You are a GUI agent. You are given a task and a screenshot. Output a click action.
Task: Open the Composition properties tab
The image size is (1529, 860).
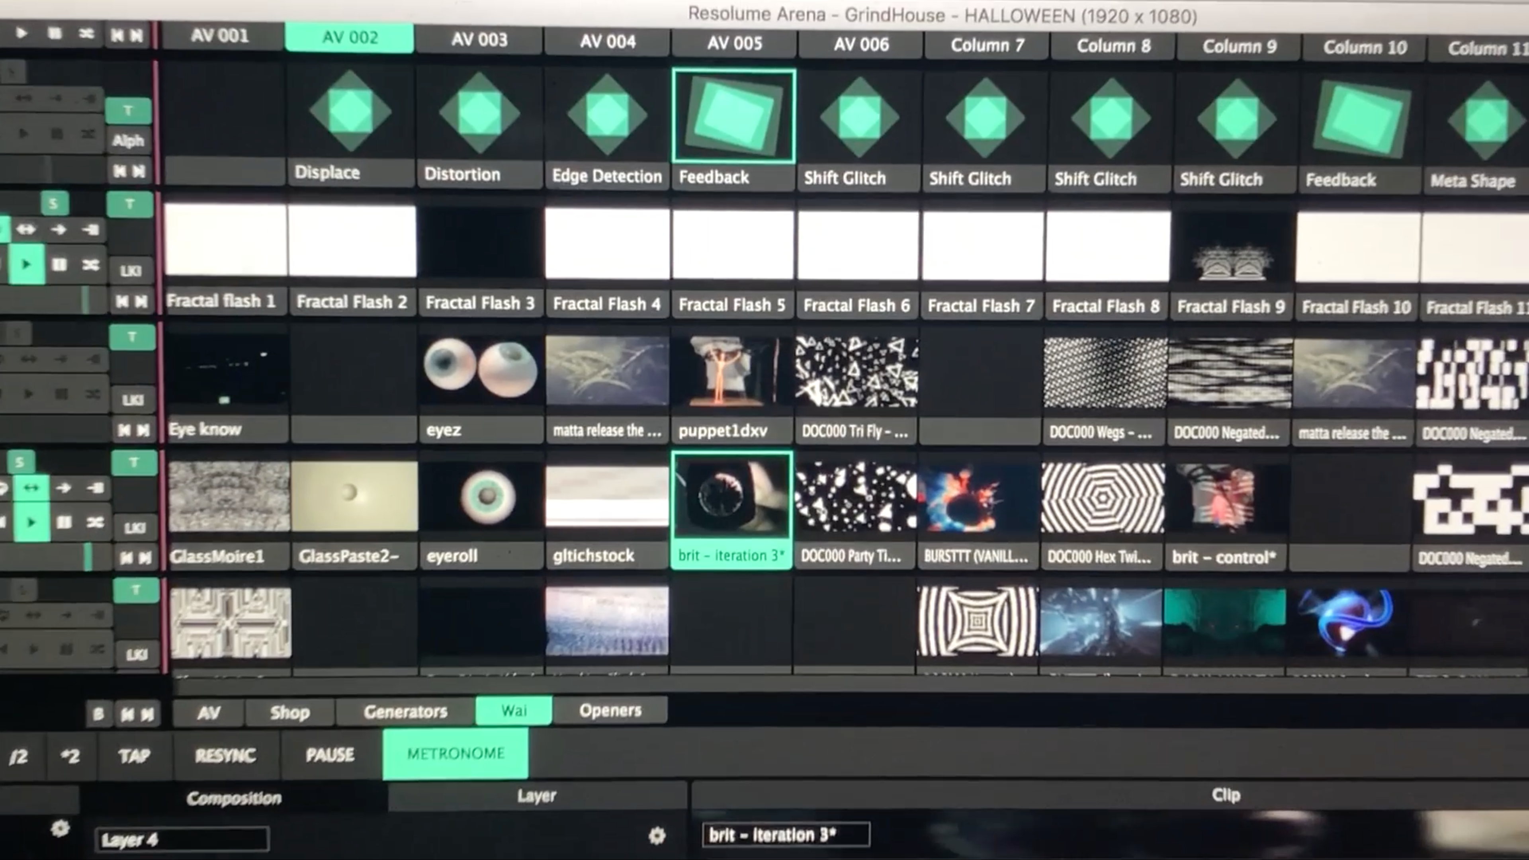(x=234, y=798)
